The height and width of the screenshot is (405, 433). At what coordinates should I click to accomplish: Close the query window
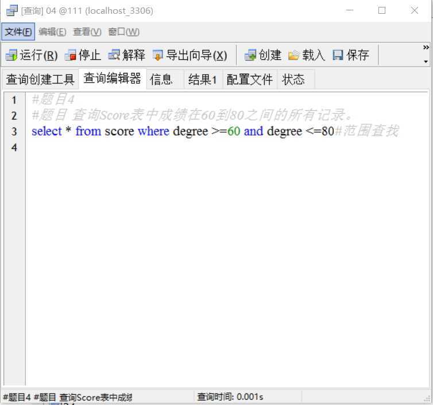(414, 10)
